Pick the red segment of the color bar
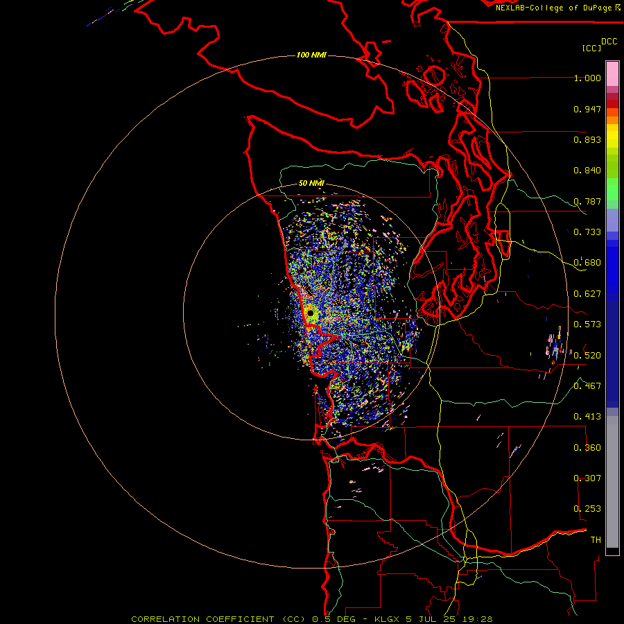 tap(612, 104)
